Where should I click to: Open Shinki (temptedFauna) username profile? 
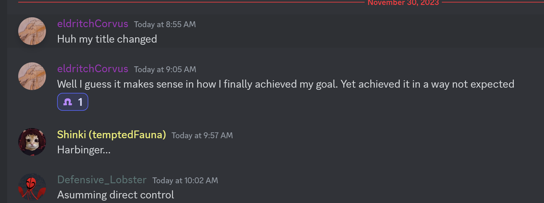click(111, 135)
